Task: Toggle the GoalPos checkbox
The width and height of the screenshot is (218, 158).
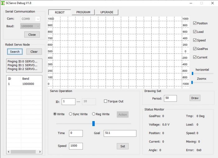Action: (195, 49)
